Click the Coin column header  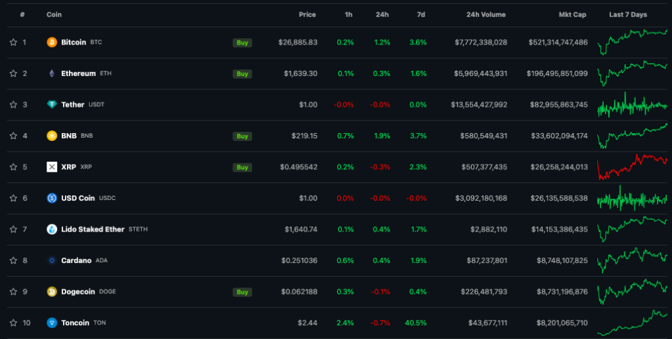tap(54, 14)
